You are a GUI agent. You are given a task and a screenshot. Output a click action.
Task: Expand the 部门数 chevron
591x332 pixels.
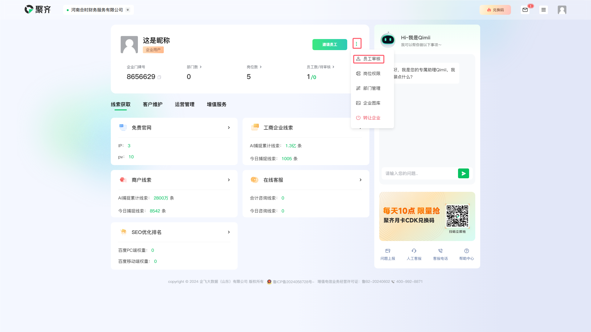tap(201, 67)
